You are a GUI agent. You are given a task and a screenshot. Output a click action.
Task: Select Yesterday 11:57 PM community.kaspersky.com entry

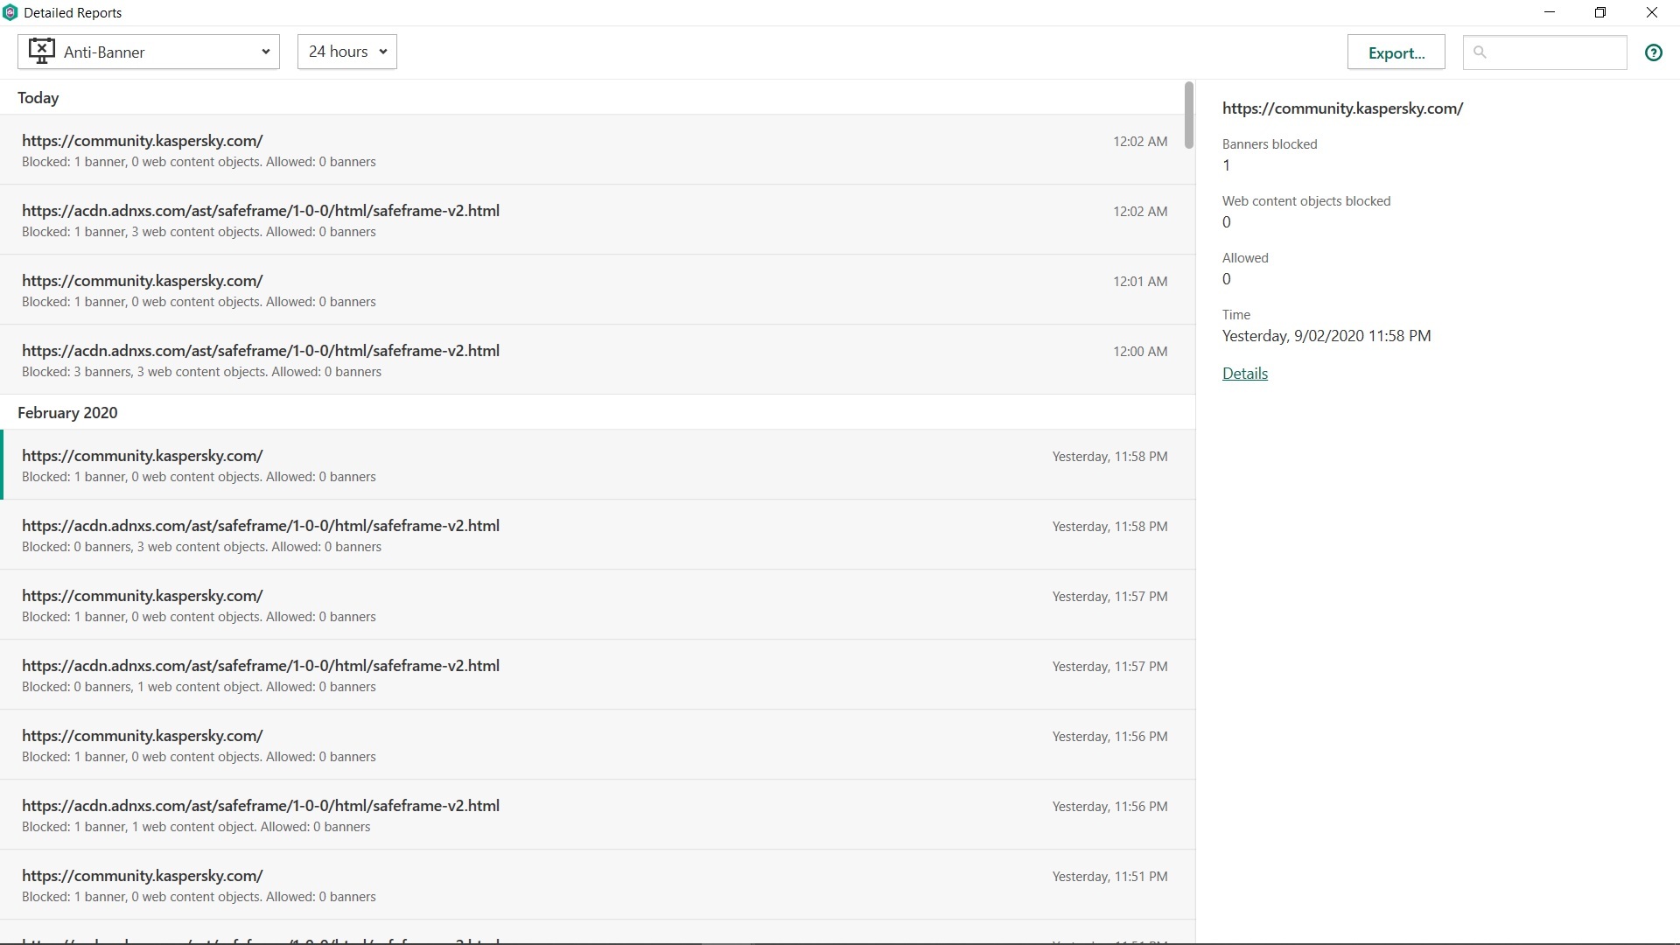point(595,605)
